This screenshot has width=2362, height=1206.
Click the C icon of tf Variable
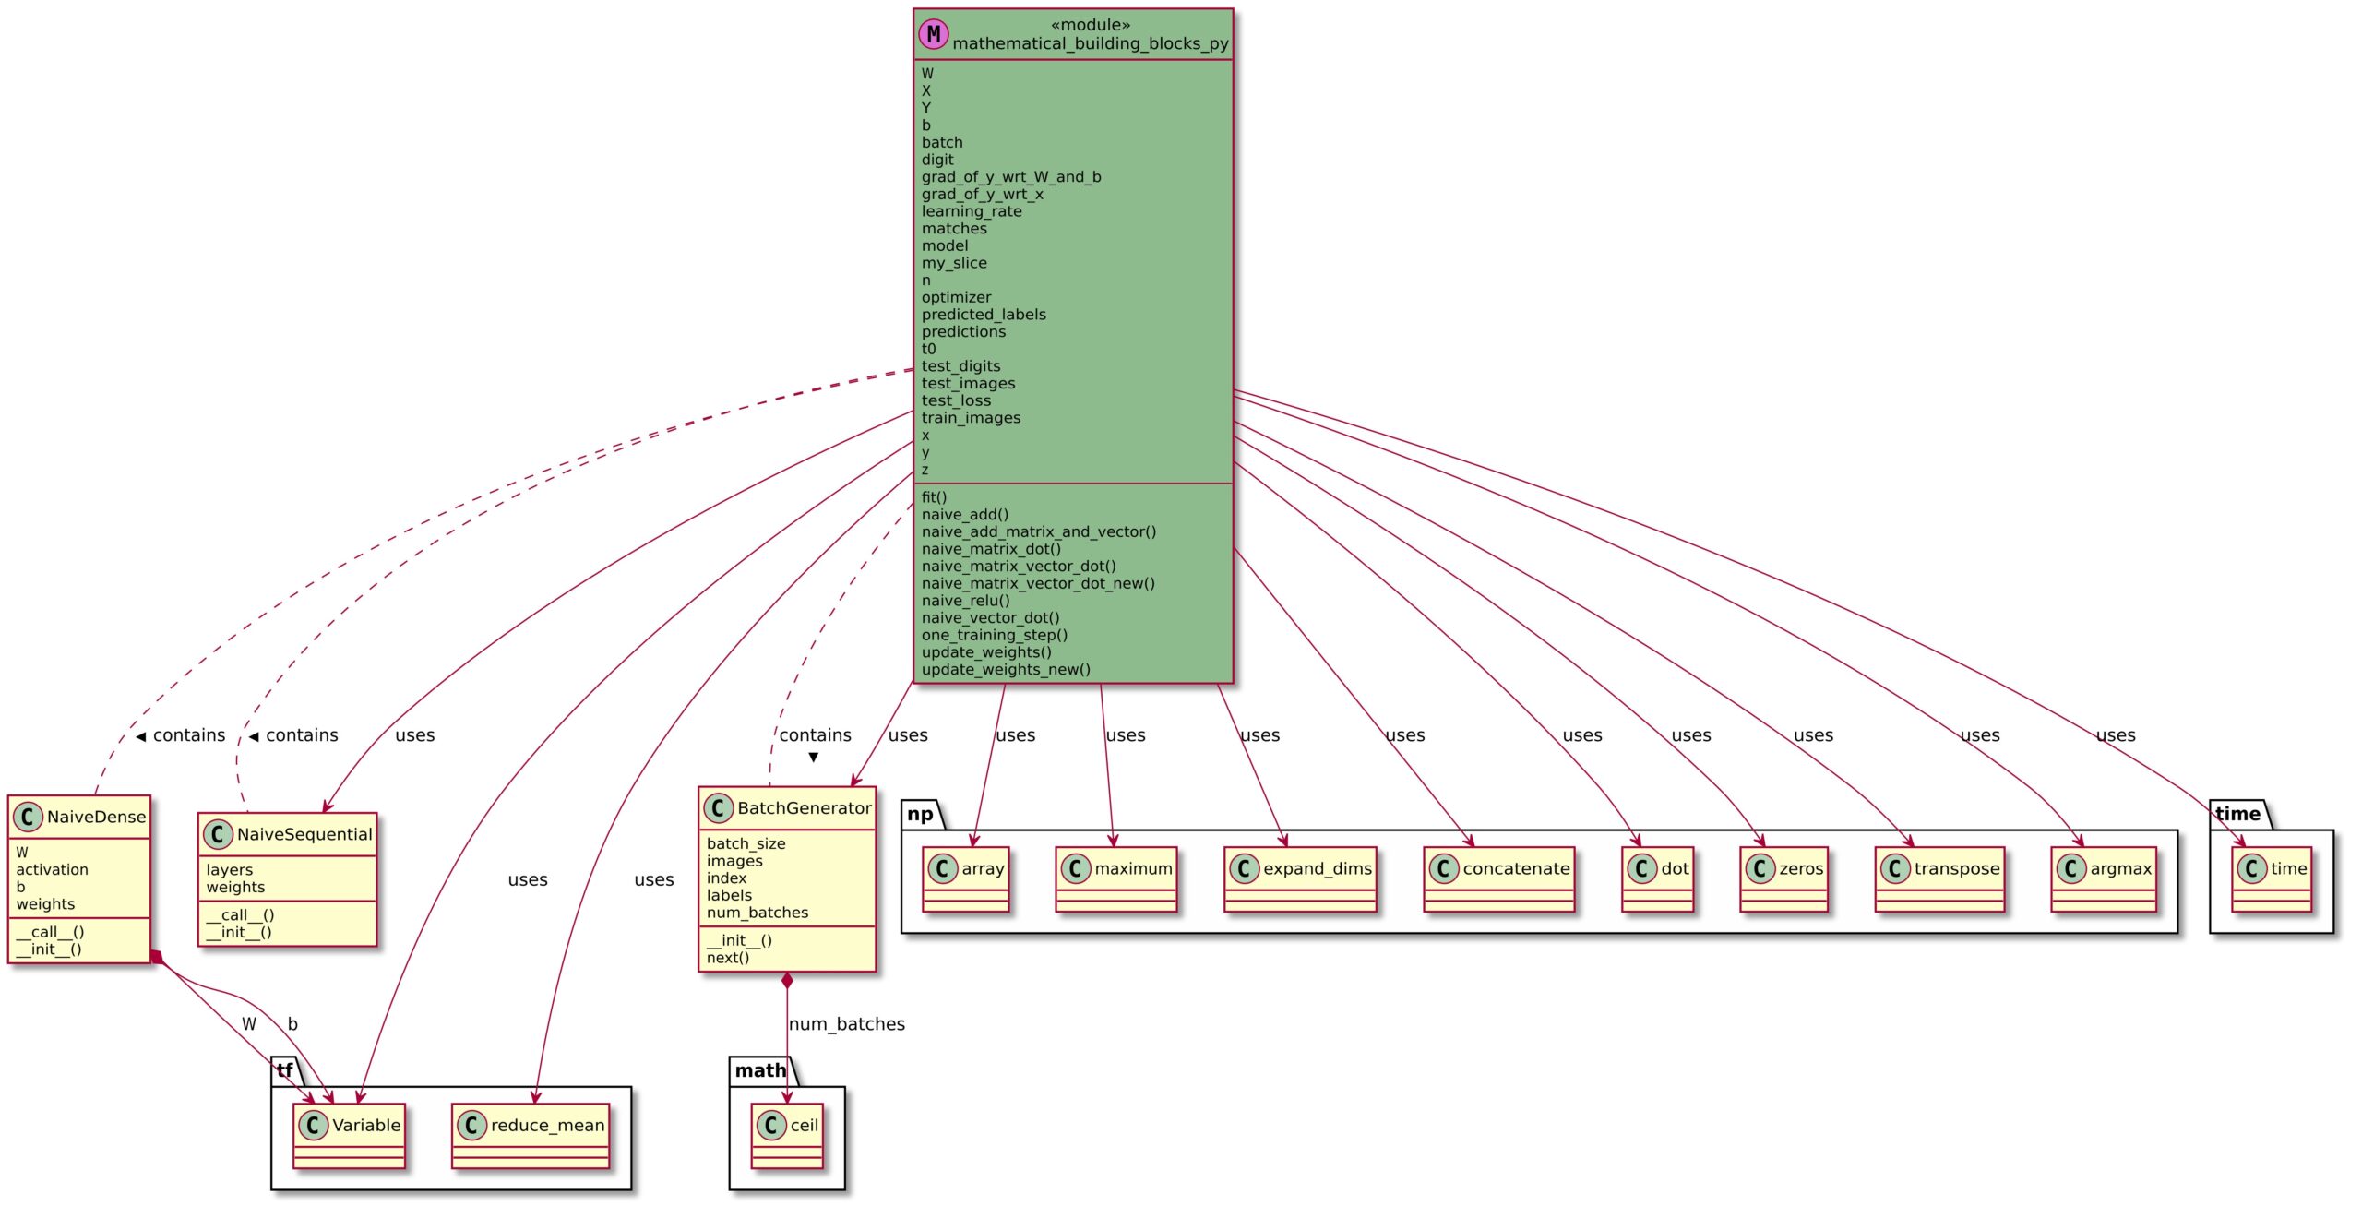[314, 1125]
